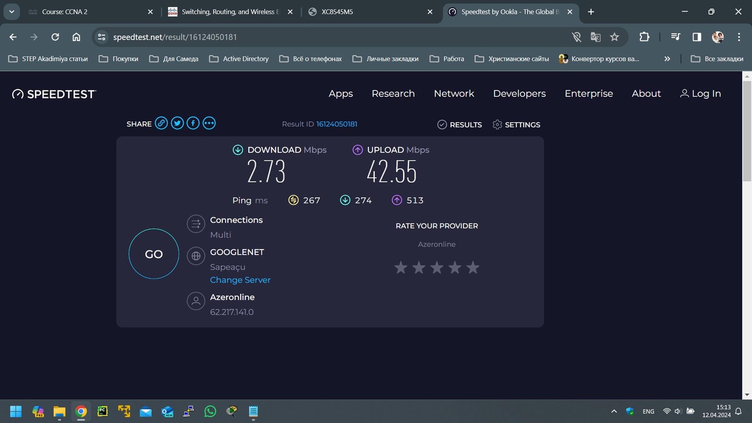Open the Конвертор курсов bookmark
Viewport: 752px width, 423px height.
pos(599,58)
